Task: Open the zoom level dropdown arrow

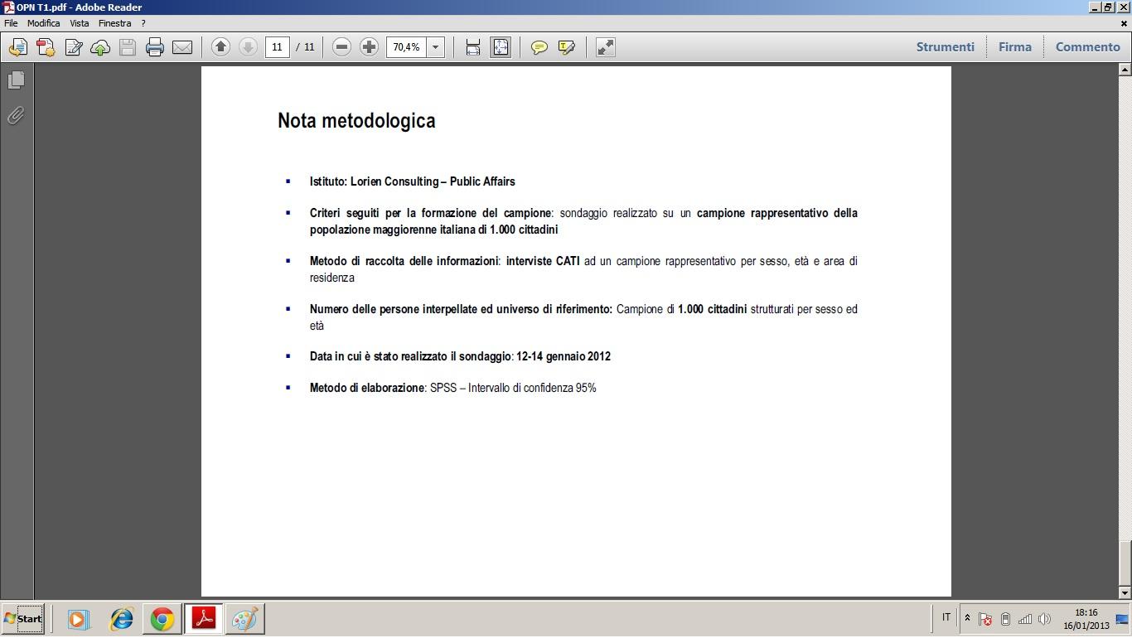Action: click(x=435, y=47)
